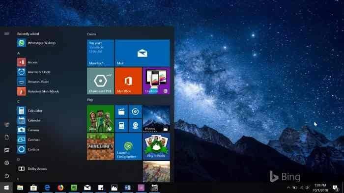The height and width of the screenshot is (193, 344).
Task: Open Photos icon on the taskbar
Action: point(115,188)
